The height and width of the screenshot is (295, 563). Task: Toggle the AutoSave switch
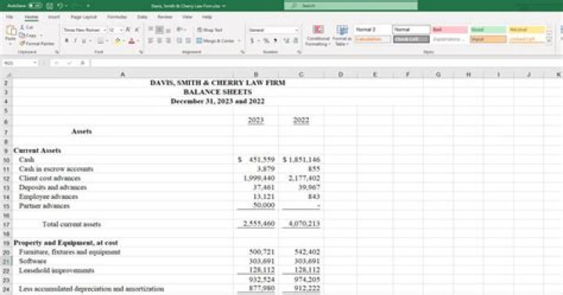click(35, 6)
